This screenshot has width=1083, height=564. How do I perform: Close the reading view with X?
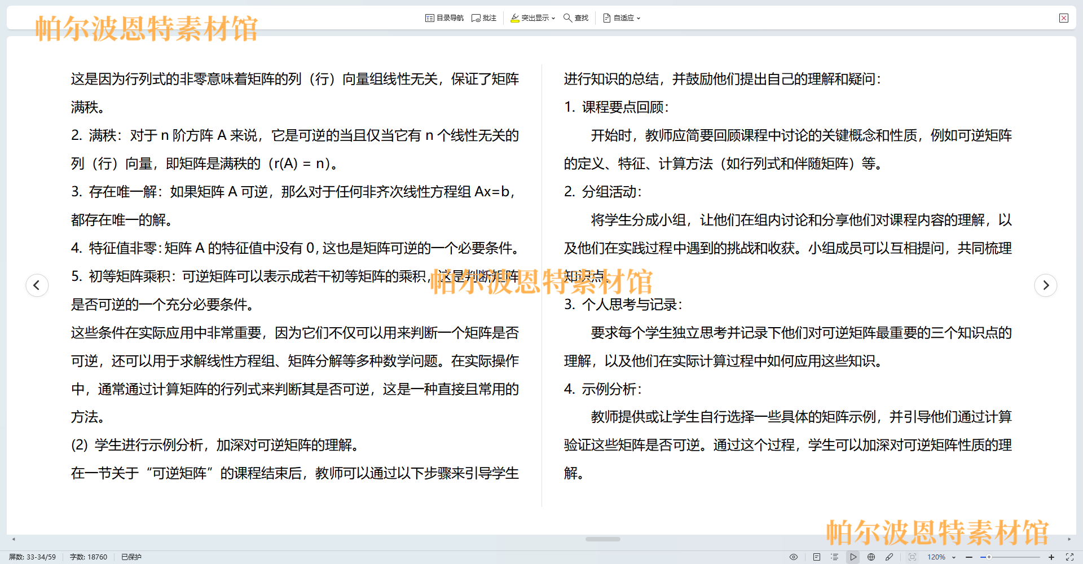pos(1064,18)
